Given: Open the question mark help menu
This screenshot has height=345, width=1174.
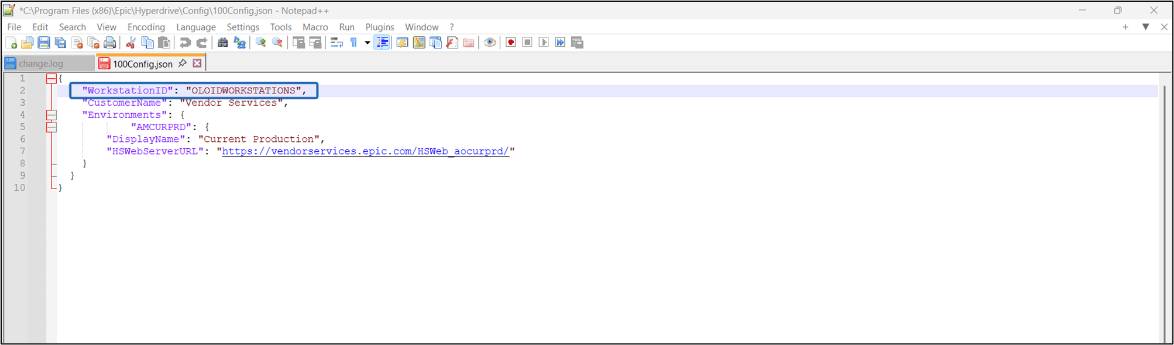Looking at the screenshot, I should coord(452,27).
